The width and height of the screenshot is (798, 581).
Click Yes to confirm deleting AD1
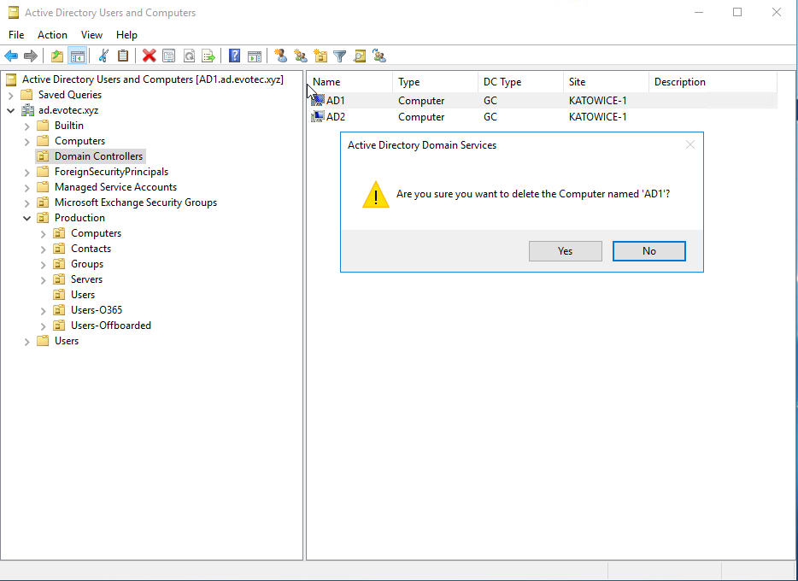(x=565, y=250)
